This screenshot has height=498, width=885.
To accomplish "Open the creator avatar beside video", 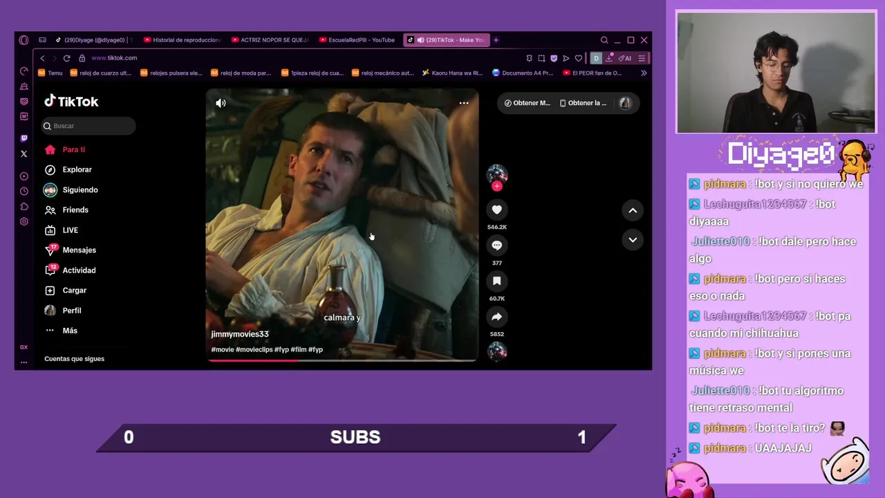I will pos(496,174).
